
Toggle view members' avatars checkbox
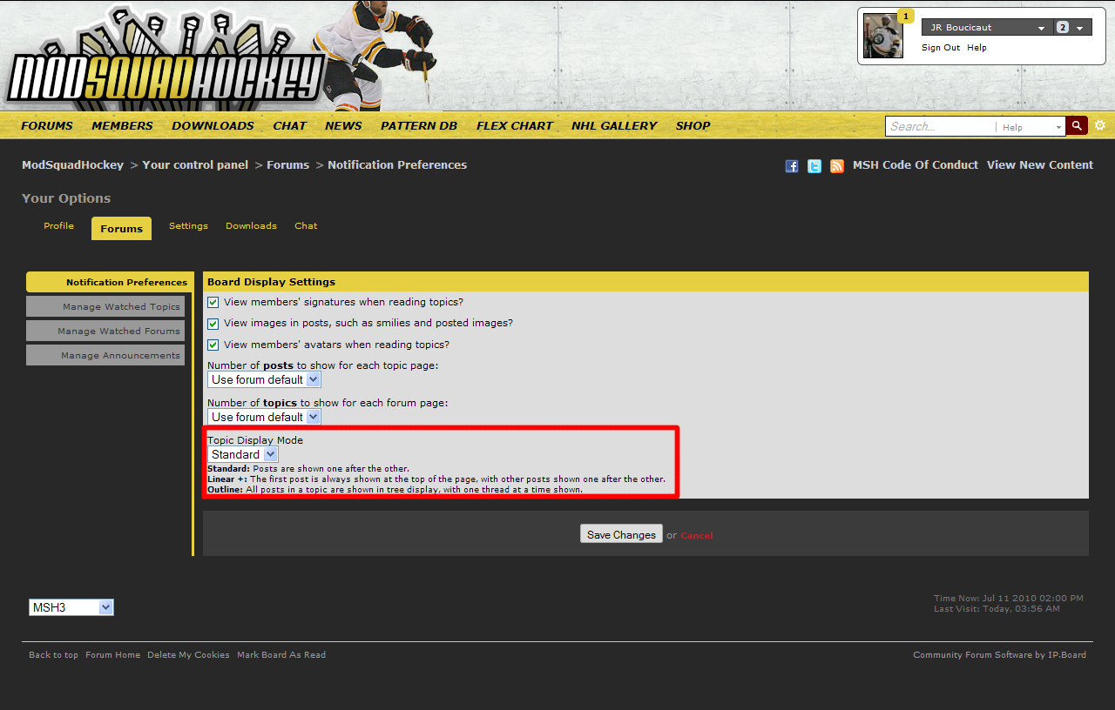tap(213, 345)
